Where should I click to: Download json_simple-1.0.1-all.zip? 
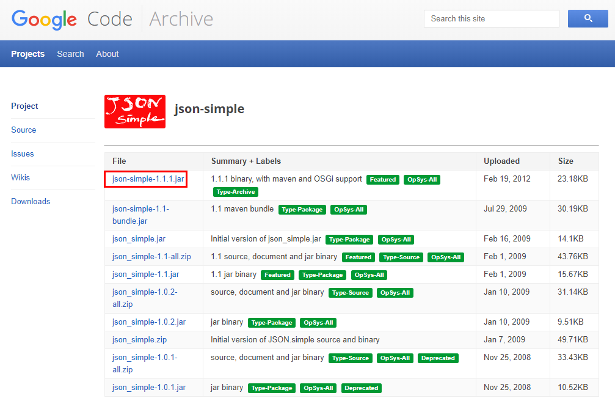coord(145,364)
